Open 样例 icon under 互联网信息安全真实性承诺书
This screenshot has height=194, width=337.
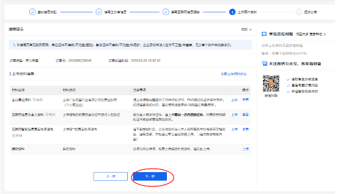[x=16, y=135]
